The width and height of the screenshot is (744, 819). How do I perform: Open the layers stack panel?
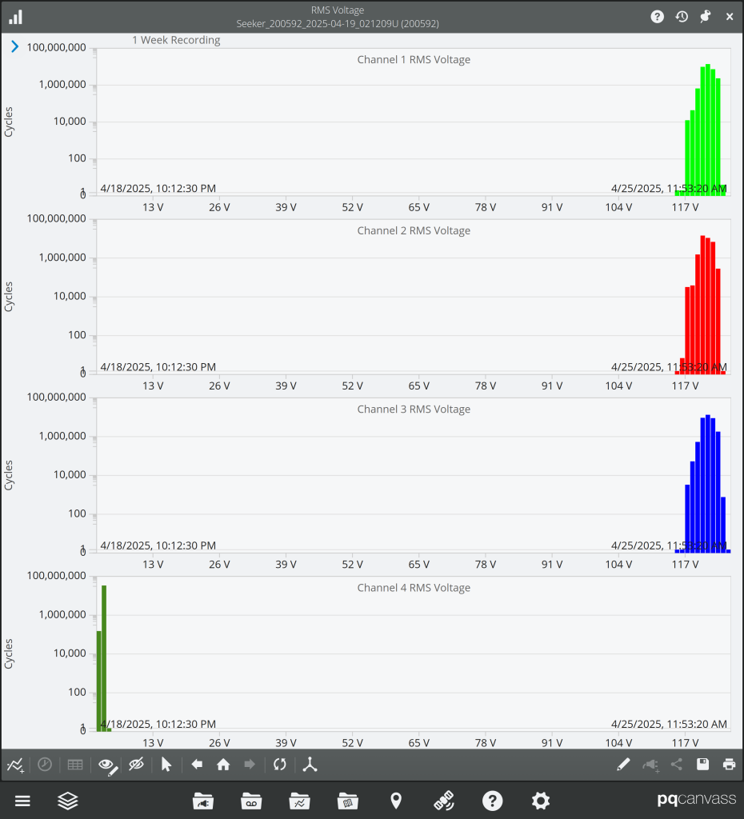click(x=68, y=801)
